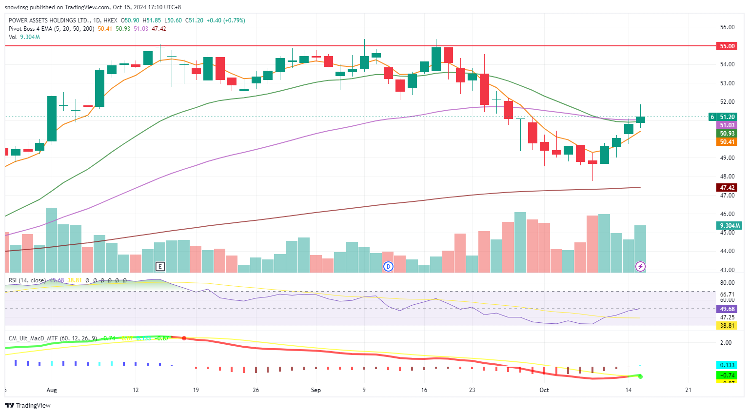
Task: Click the "19" date label on time axis
Action: pyautogui.click(x=196, y=390)
